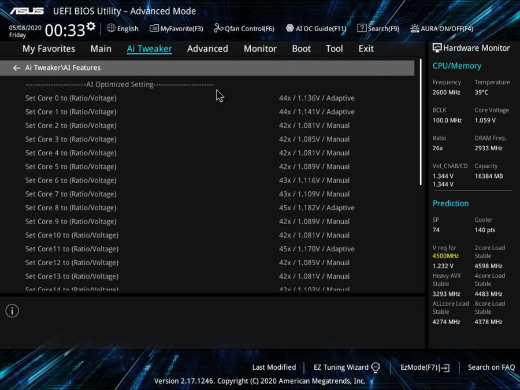Click the 05/08/2020 date
The width and height of the screenshot is (520, 390).
pos(25,28)
